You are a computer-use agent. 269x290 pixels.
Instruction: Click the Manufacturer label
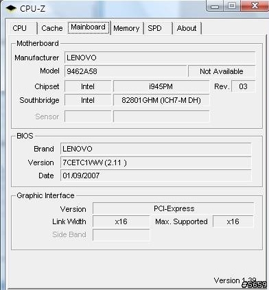tap(37, 58)
